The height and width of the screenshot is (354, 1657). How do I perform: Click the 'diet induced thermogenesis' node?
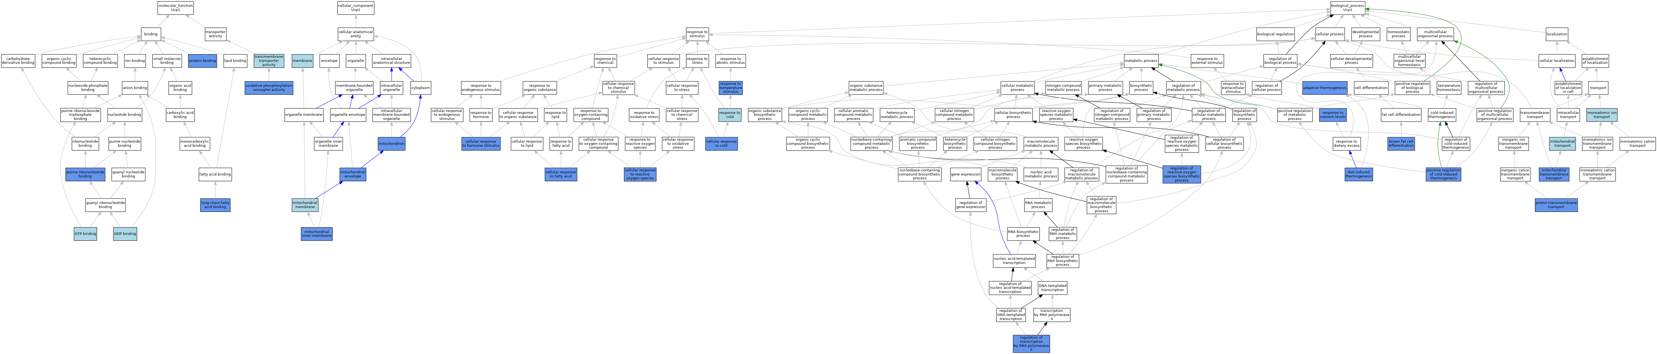coord(1359,174)
